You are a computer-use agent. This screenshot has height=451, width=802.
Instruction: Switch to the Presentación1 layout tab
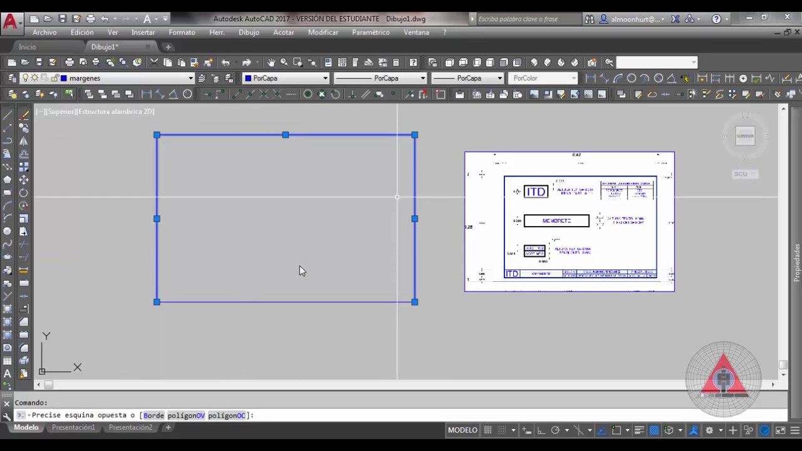(73, 427)
